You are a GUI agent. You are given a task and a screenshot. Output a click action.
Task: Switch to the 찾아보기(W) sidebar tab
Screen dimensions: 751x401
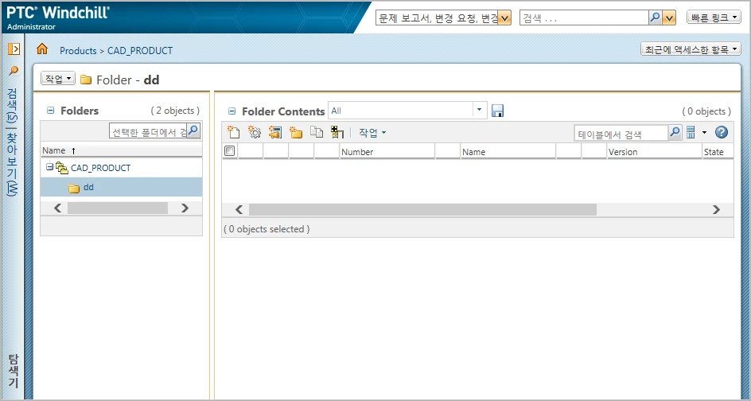14,164
